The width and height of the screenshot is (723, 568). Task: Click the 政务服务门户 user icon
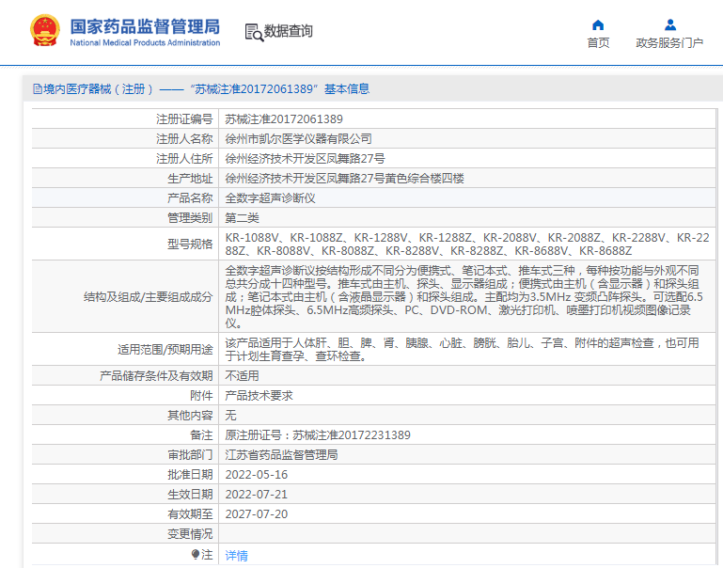point(670,24)
